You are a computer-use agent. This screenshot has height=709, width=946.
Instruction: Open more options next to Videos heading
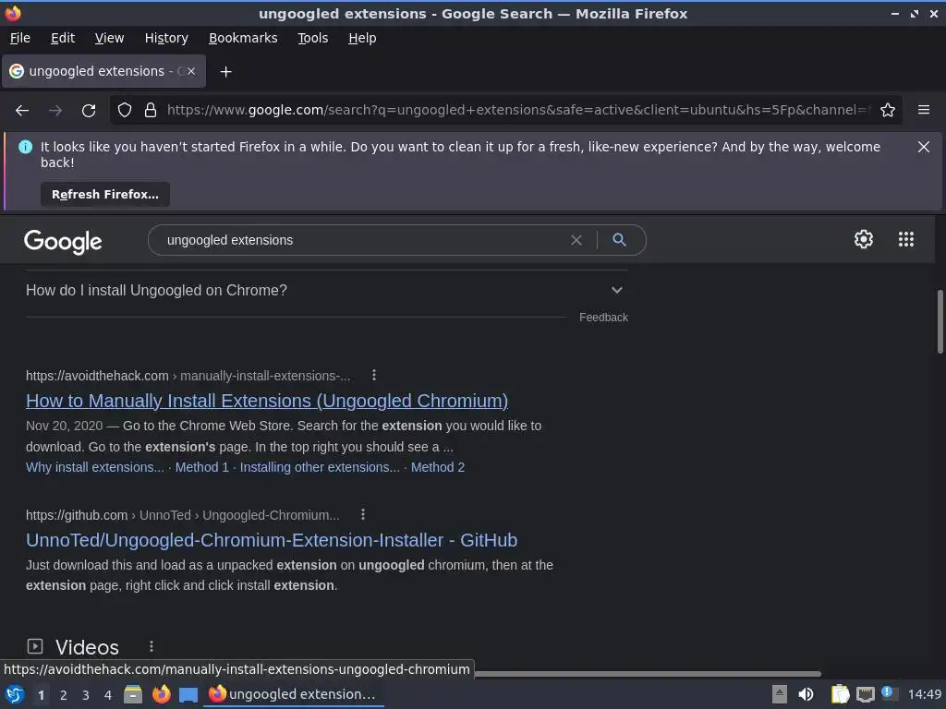coord(152,646)
